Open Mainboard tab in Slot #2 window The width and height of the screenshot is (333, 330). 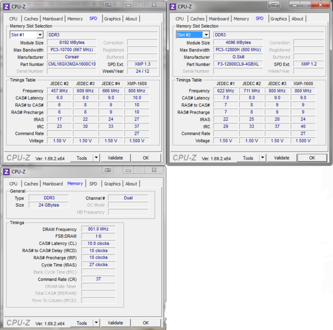click(x=219, y=19)
